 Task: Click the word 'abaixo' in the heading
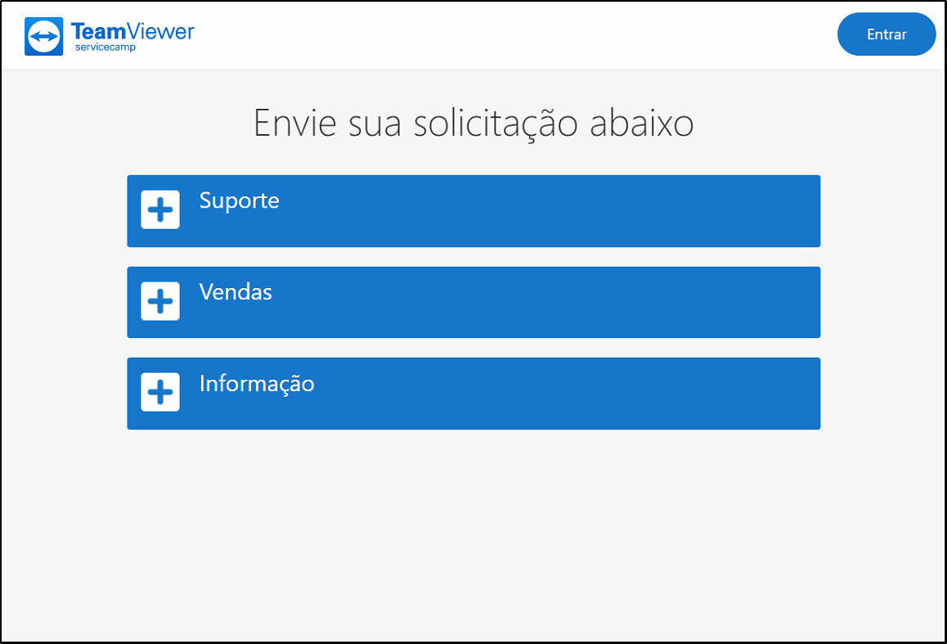coord(641,122)
